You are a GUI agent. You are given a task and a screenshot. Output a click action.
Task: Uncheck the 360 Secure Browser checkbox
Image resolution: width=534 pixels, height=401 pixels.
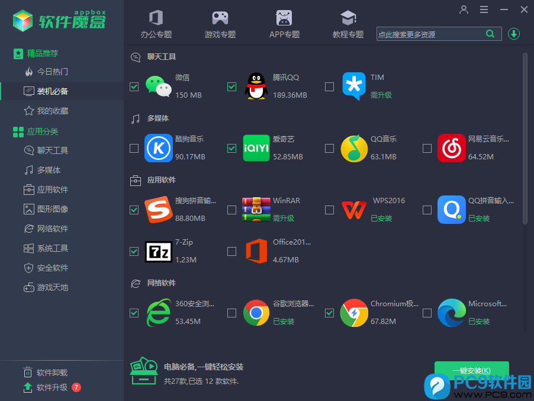pos(134,313)
